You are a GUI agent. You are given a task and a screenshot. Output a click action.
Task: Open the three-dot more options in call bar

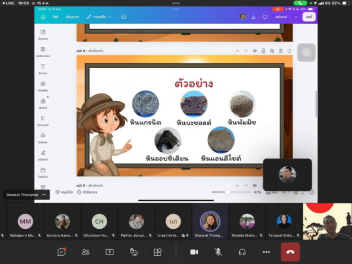(x=266, y=252)
